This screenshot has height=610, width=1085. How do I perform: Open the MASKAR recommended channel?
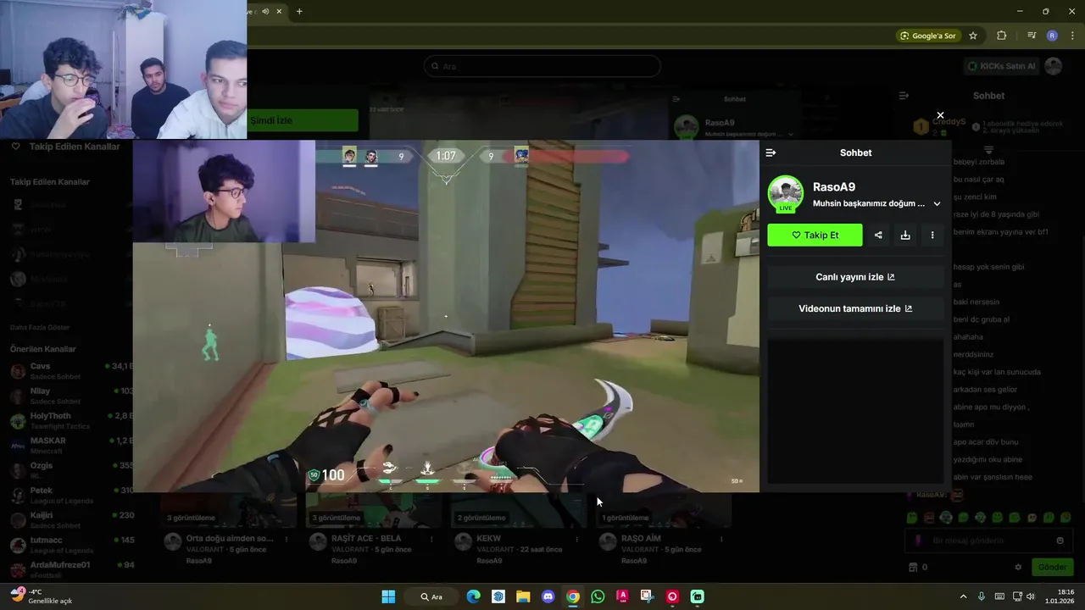(71, 445)
